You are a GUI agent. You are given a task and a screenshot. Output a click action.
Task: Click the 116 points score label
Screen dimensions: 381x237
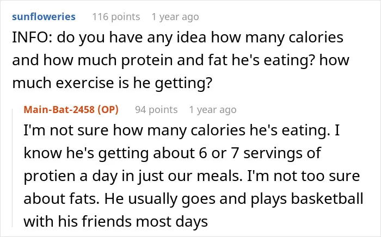(x=116, y=17)
